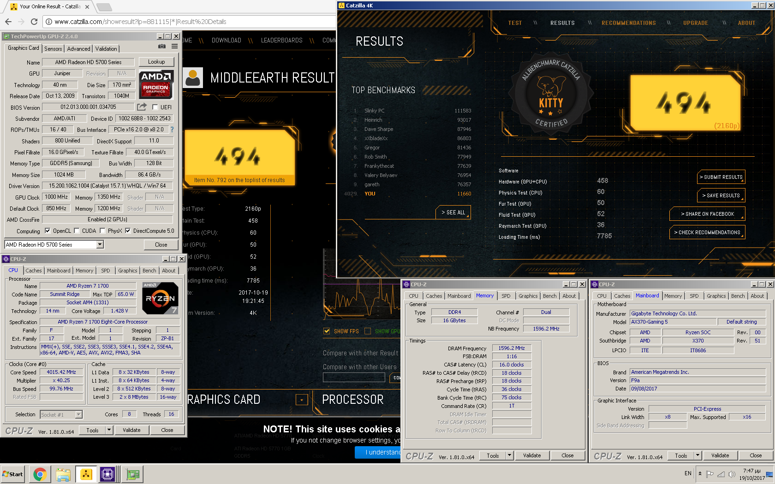Toggle the UEFI checkbox in GPU-Z
The height and width of the screenshot is (484, 775).
pos(155,107)
